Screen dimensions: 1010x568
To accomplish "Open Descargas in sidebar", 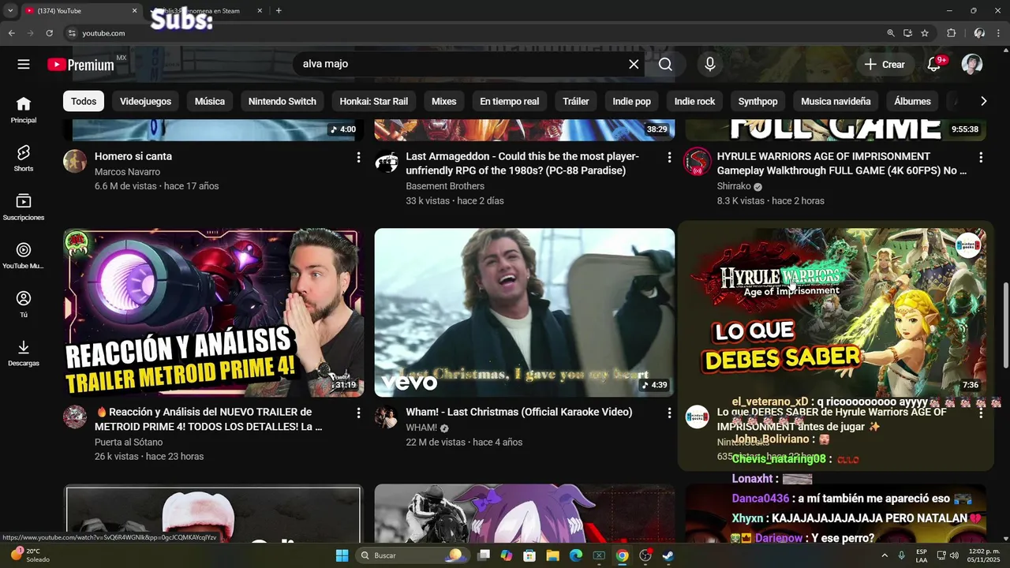I will (x=24, y=353).
